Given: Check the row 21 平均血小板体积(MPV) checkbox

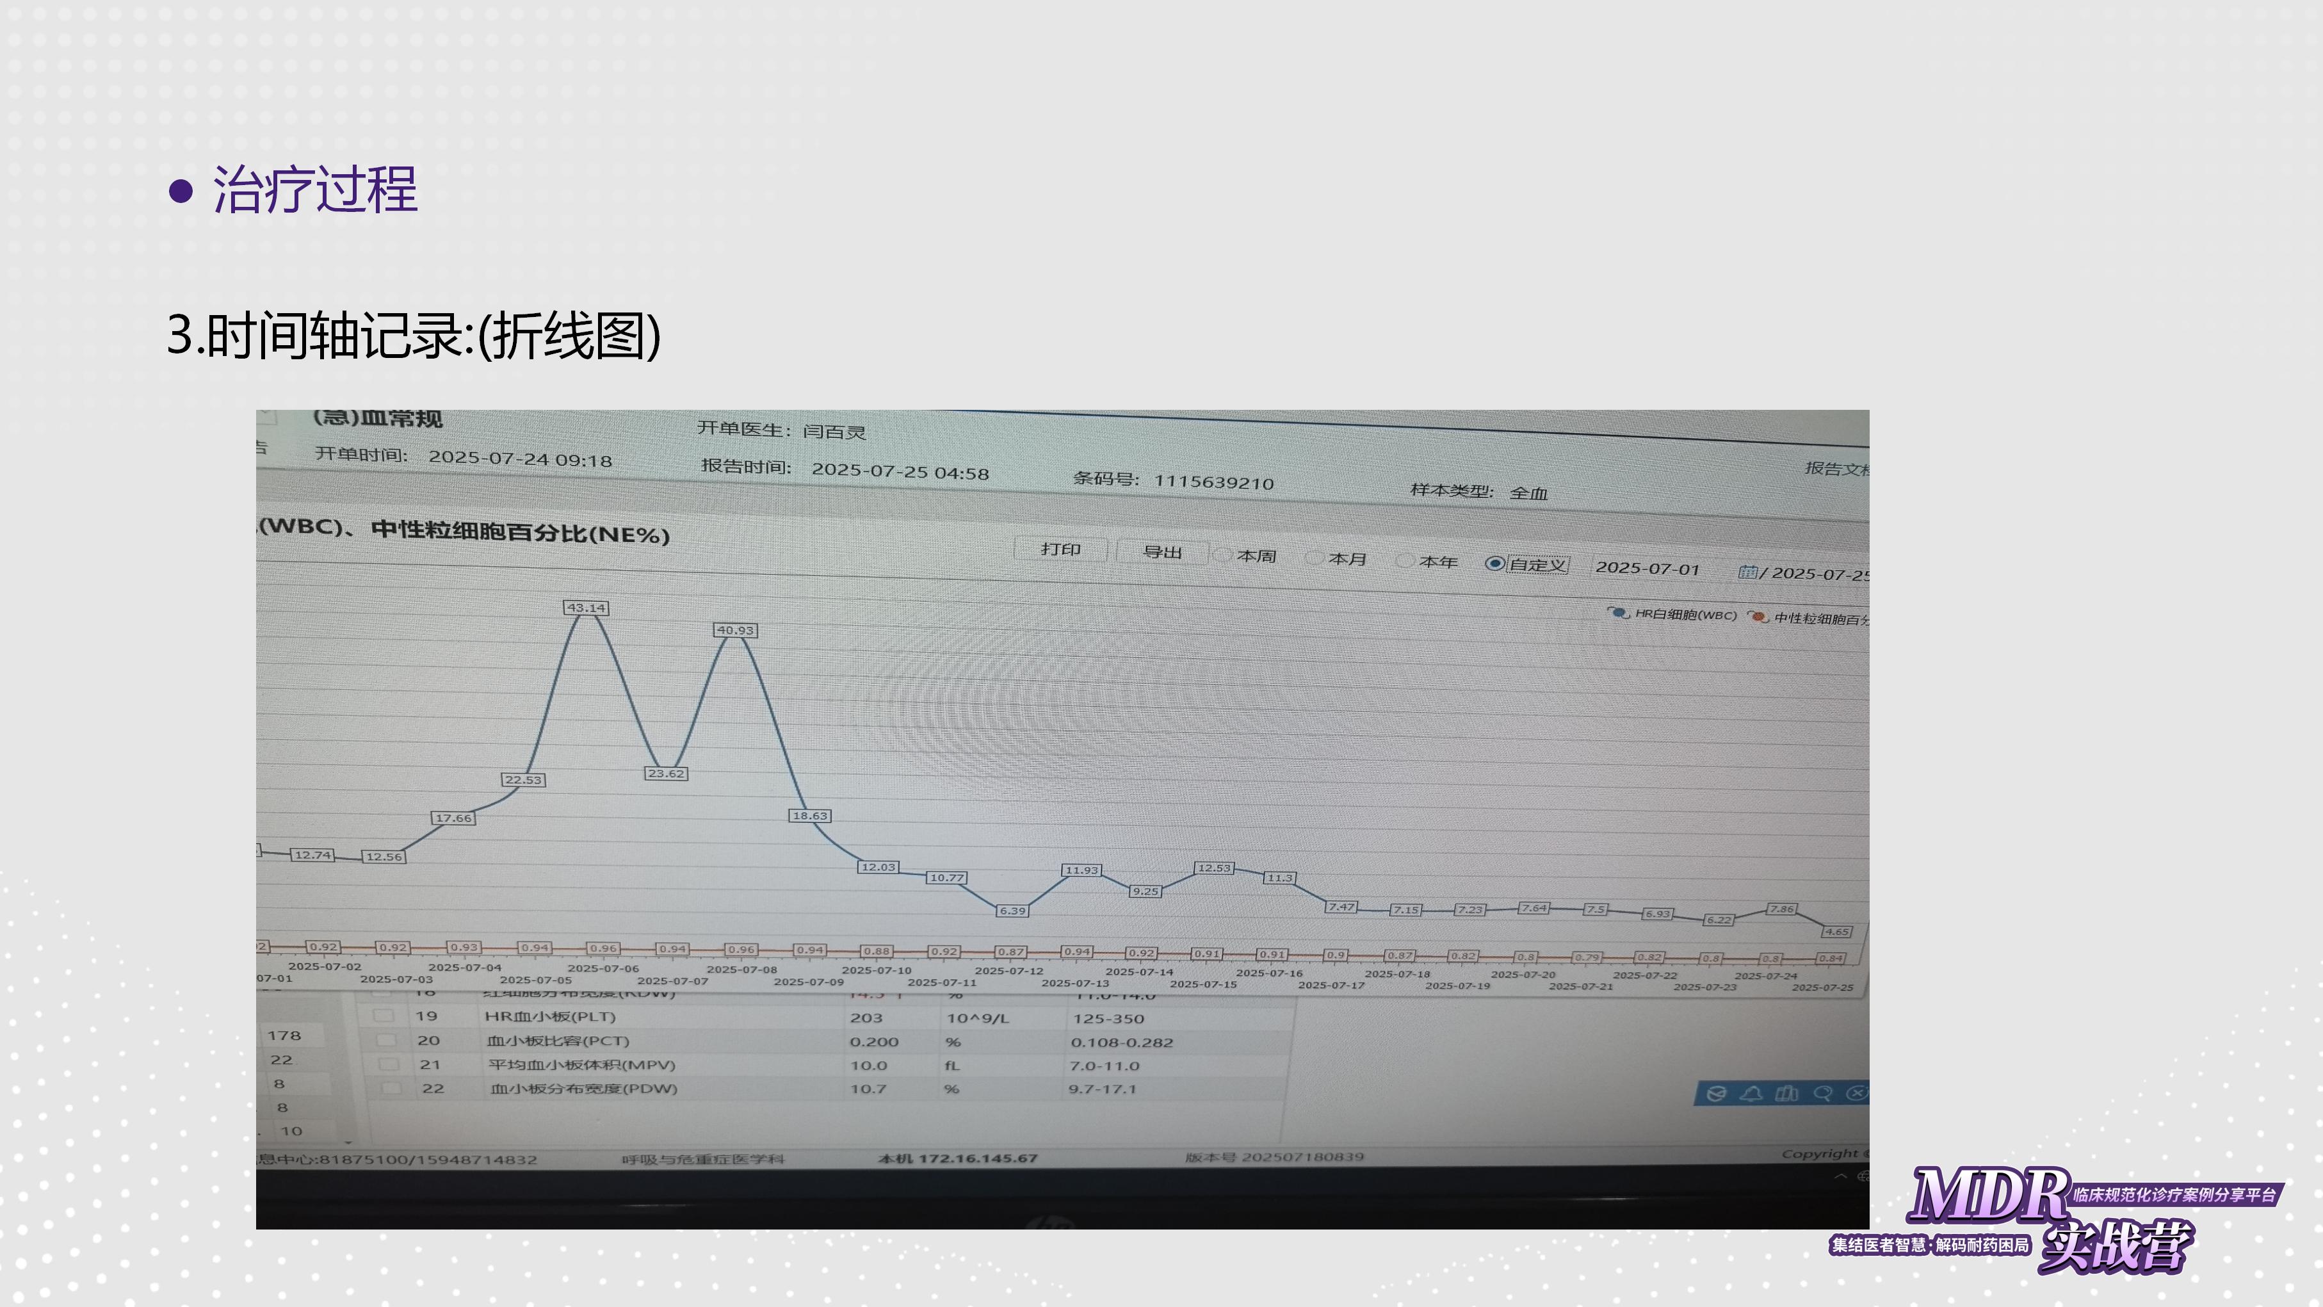Looking at the screenshot, I should (389, 1064).
